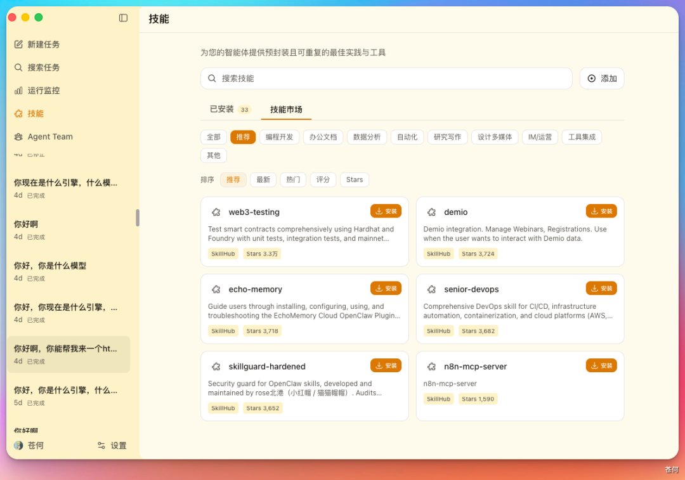Screen dimensions: 685x480
Task: Click Stars 3,682 tag on senior-devops
Action: tap(478, 331)
